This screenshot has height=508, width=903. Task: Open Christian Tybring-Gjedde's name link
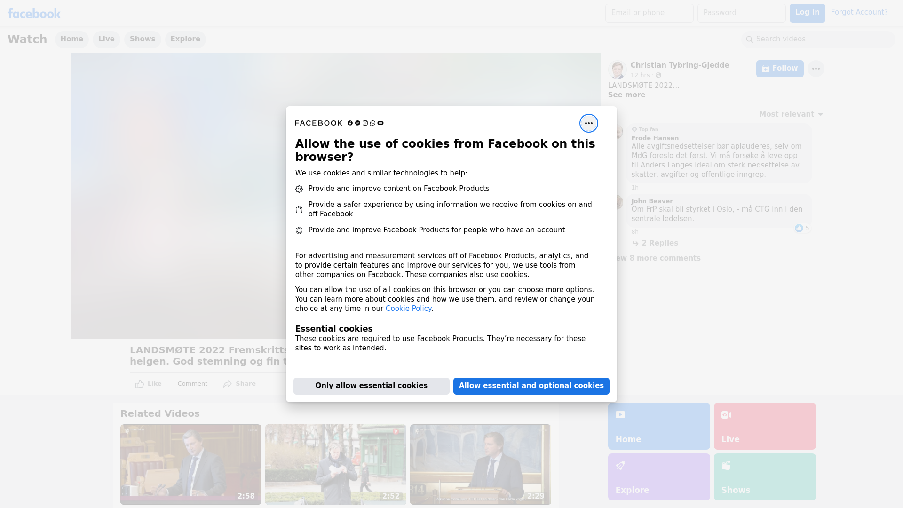point(680,65)
